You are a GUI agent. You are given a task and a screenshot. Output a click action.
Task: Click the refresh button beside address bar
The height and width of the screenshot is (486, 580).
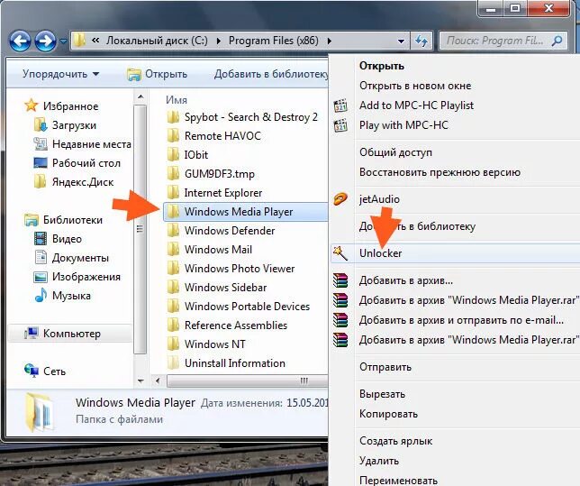pos(421,41)
